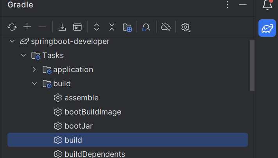Open Gradle panel options three-dot menu

tap(228, 5)
